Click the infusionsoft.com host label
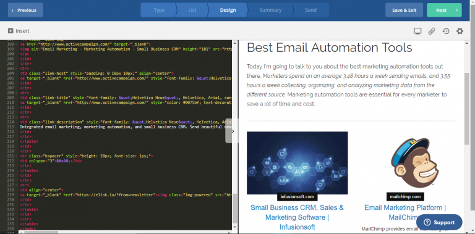475x234 pixels. (x=297, y=197)
